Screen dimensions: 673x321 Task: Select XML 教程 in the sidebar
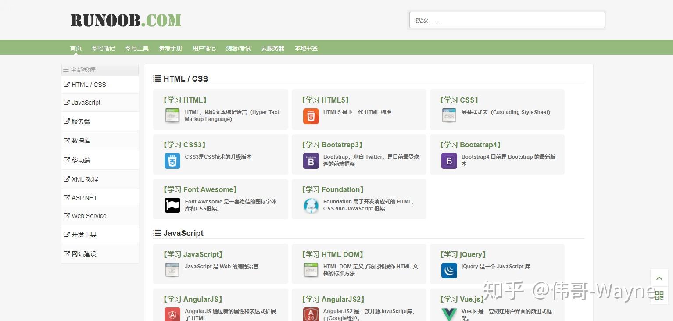(x=100, y=179)
